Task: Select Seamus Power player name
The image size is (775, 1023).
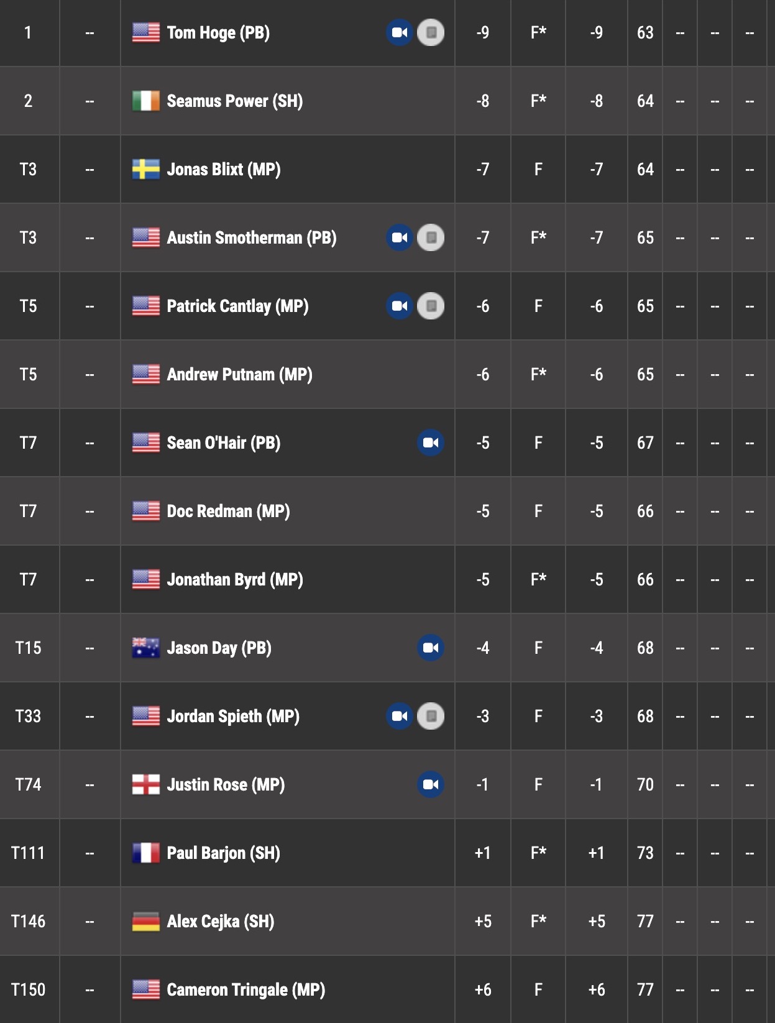Action: [235, 101]
